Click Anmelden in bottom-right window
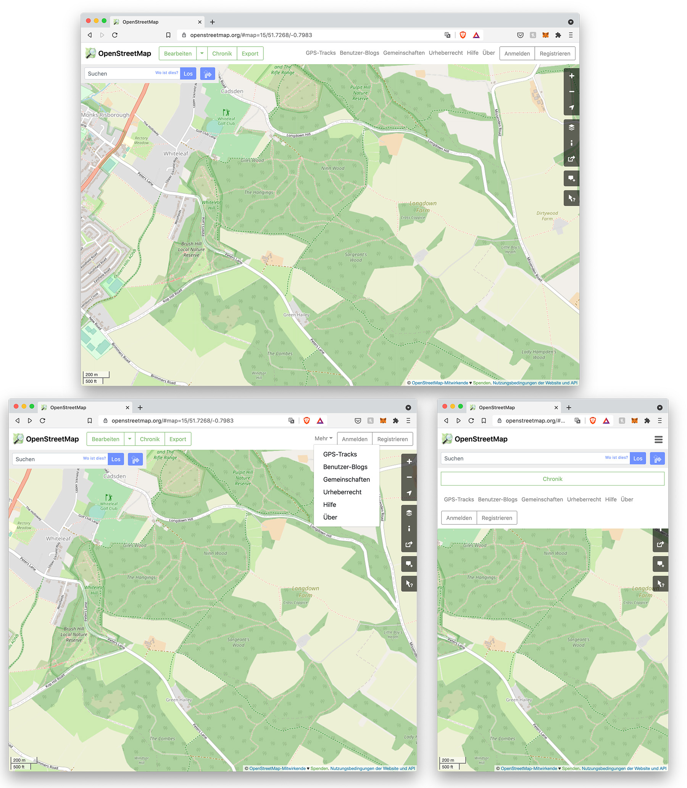Image resolution: width=687 pixels, height=788 pixels. click(459, 518)
